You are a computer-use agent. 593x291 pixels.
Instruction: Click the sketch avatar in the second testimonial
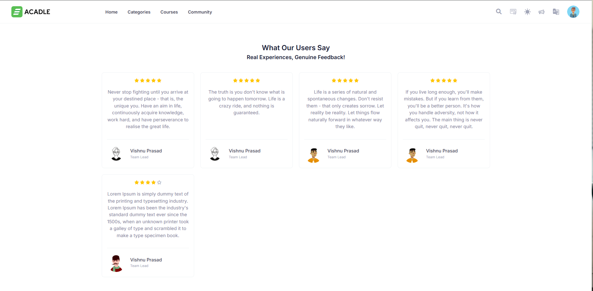(215, 154)
